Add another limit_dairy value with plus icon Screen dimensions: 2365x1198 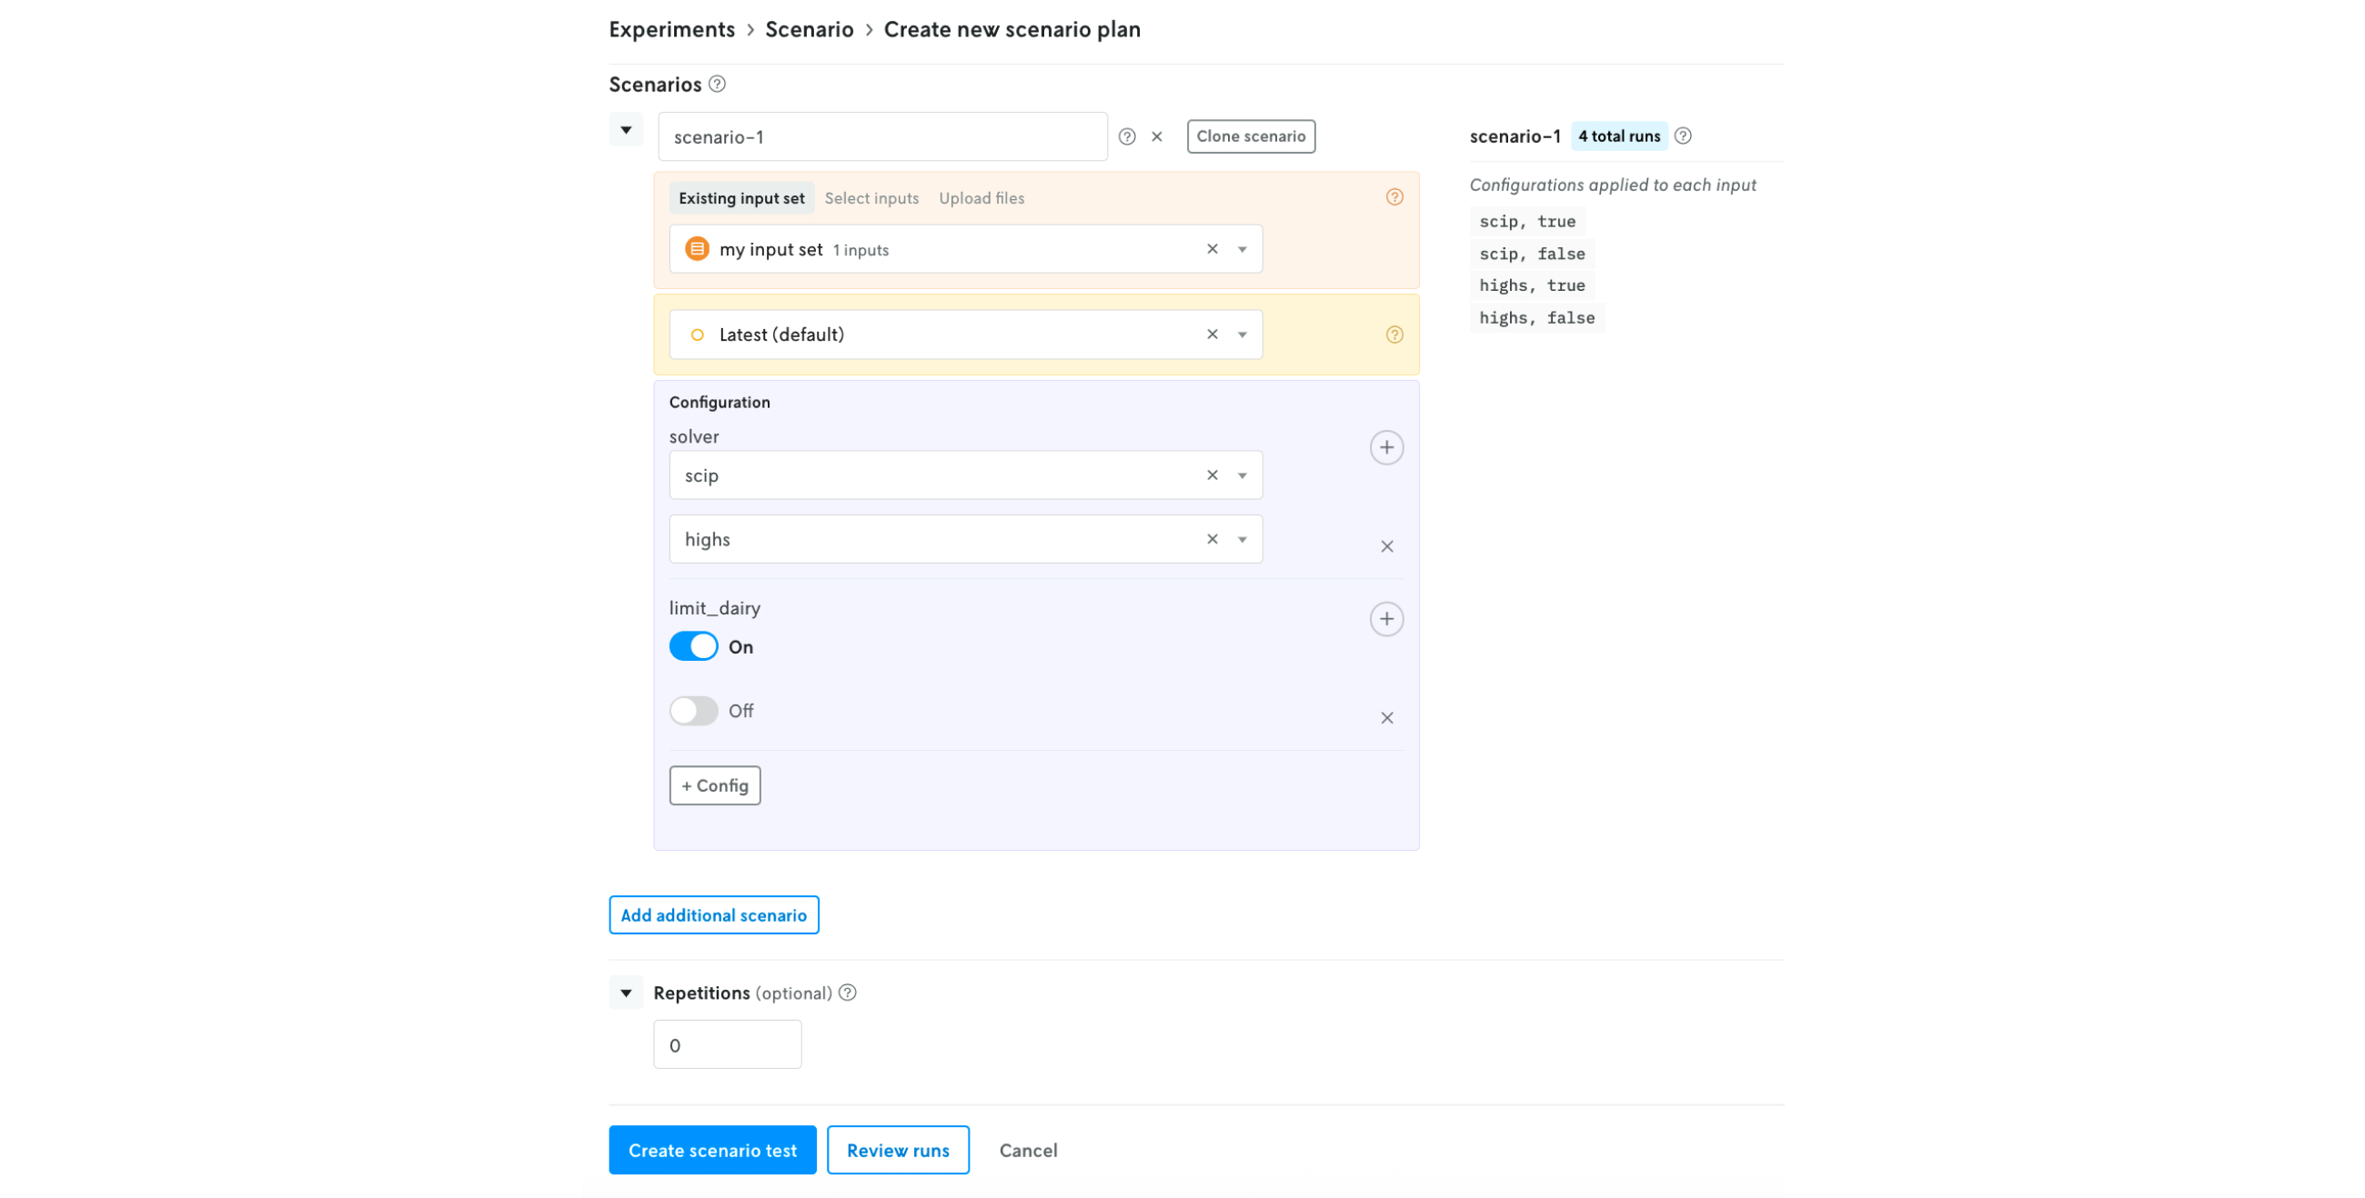point(1386,619)
